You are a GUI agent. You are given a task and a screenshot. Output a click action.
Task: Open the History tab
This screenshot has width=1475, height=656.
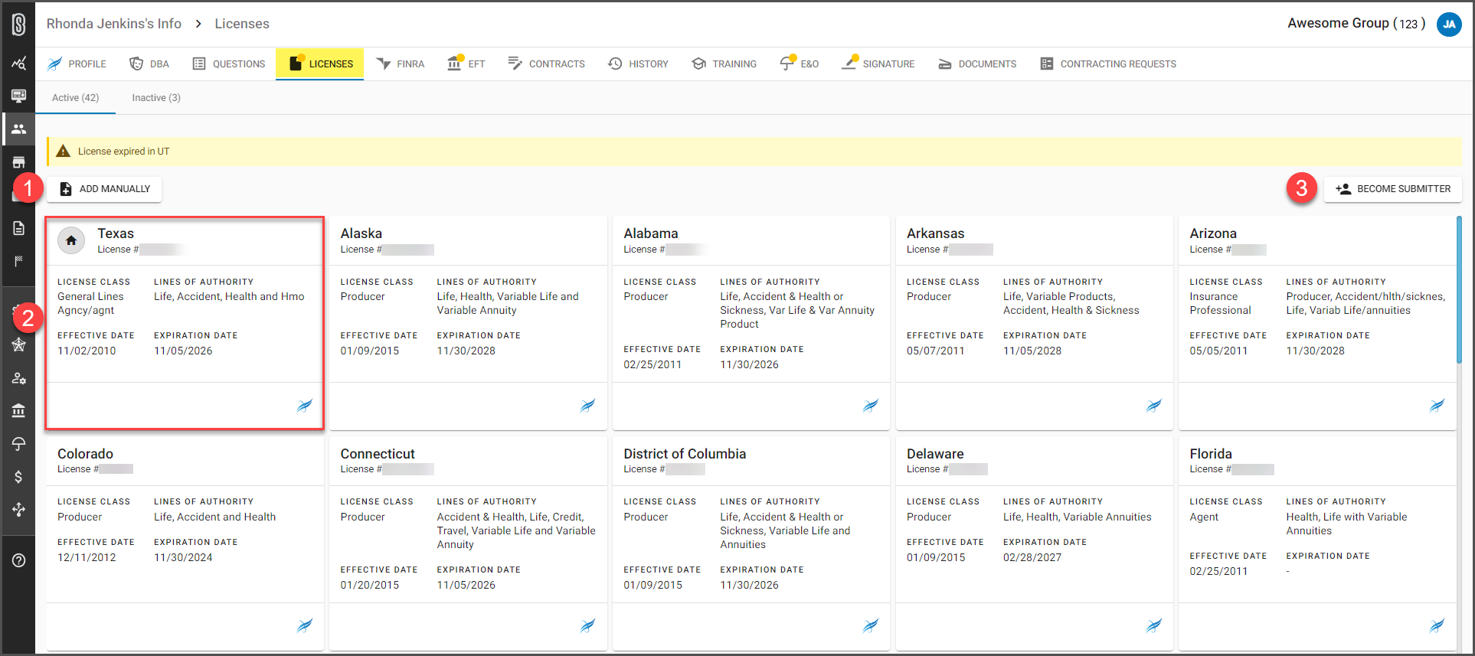(x=638, y=64)
